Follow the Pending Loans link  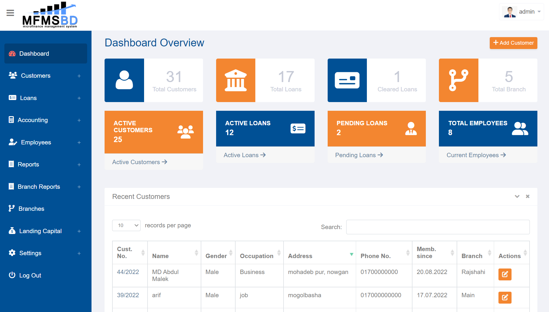359,155
